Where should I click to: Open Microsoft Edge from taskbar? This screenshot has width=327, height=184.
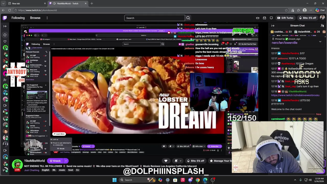[x=205, y=180]
